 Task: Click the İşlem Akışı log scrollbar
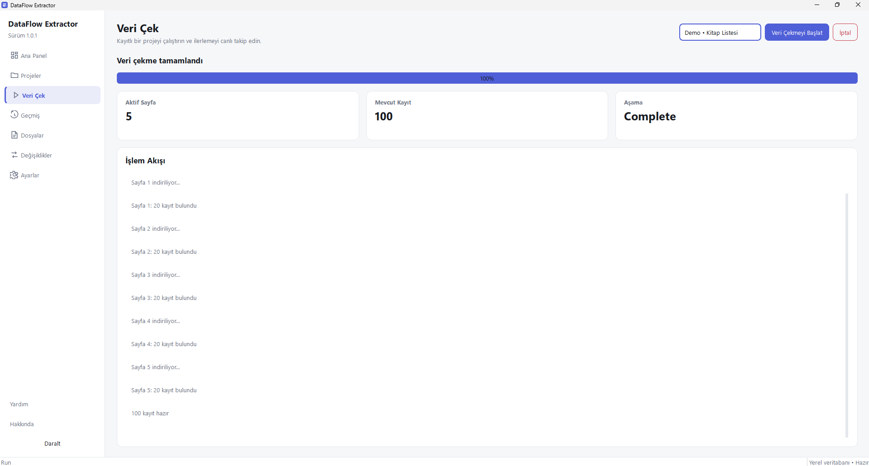(x=846, y=315)
